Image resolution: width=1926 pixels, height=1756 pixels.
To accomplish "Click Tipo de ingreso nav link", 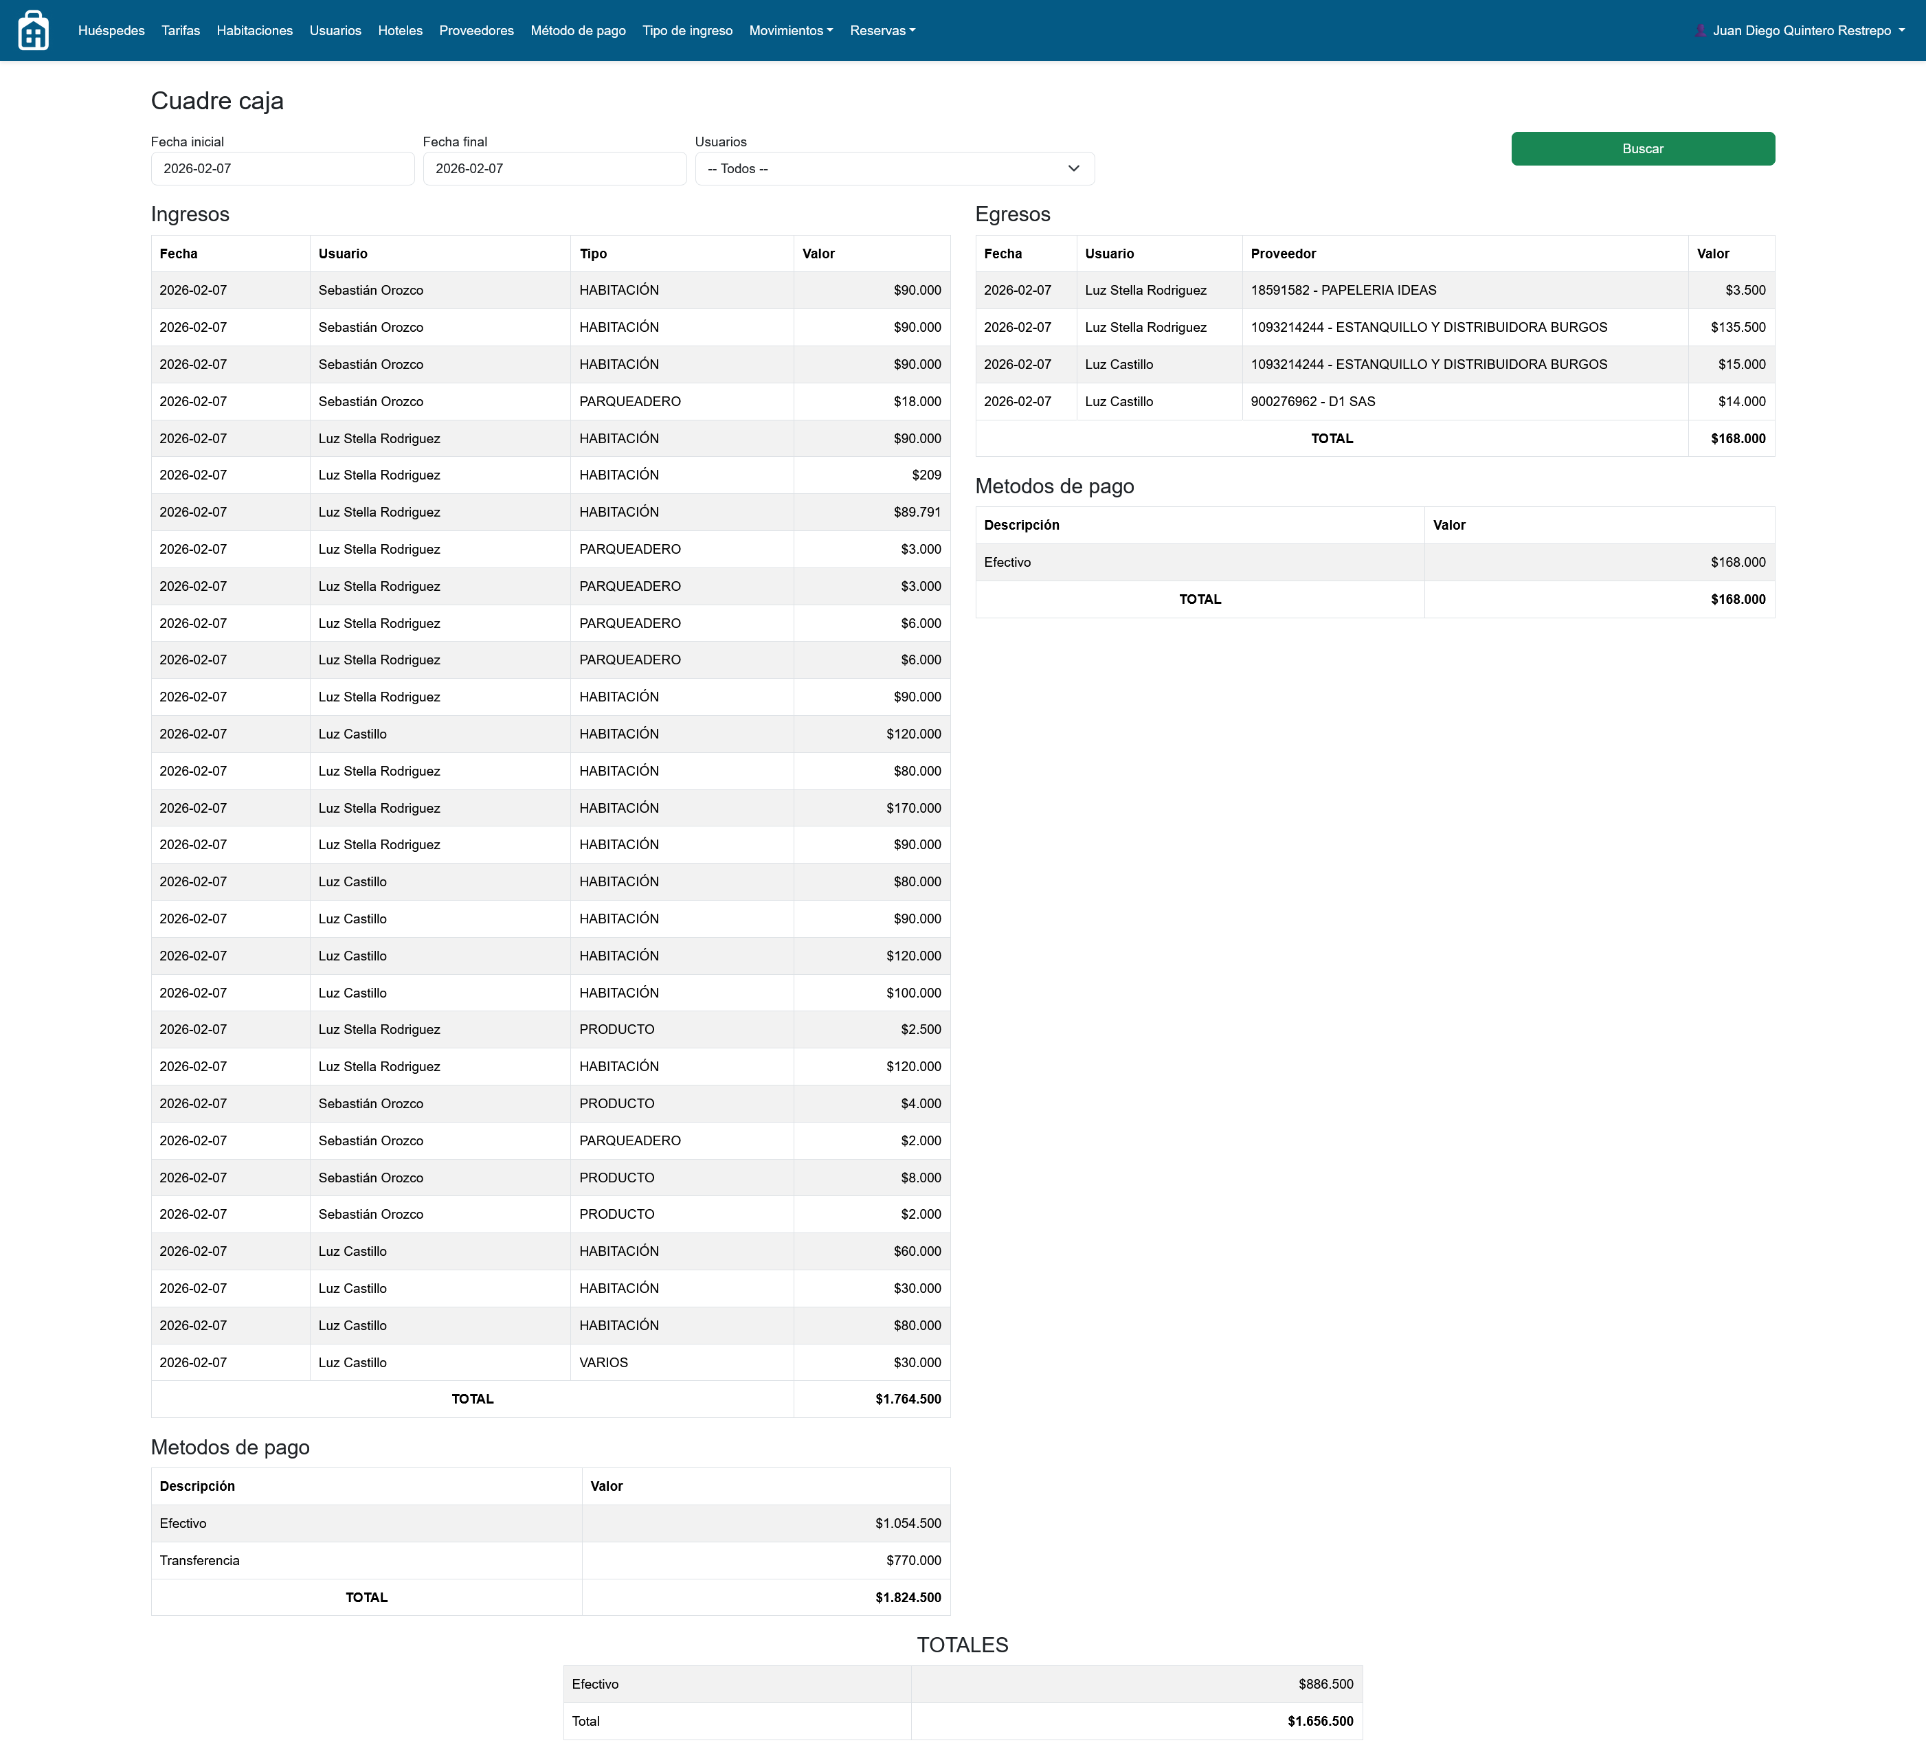I will point(687,31).
